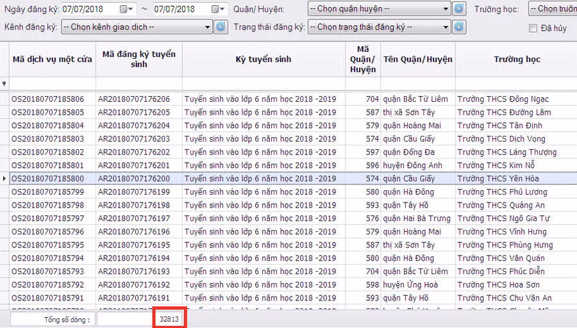The width and height of the screenshot is (577, 328).
Task: Click the total row count 32813
Action: [169, 318]
